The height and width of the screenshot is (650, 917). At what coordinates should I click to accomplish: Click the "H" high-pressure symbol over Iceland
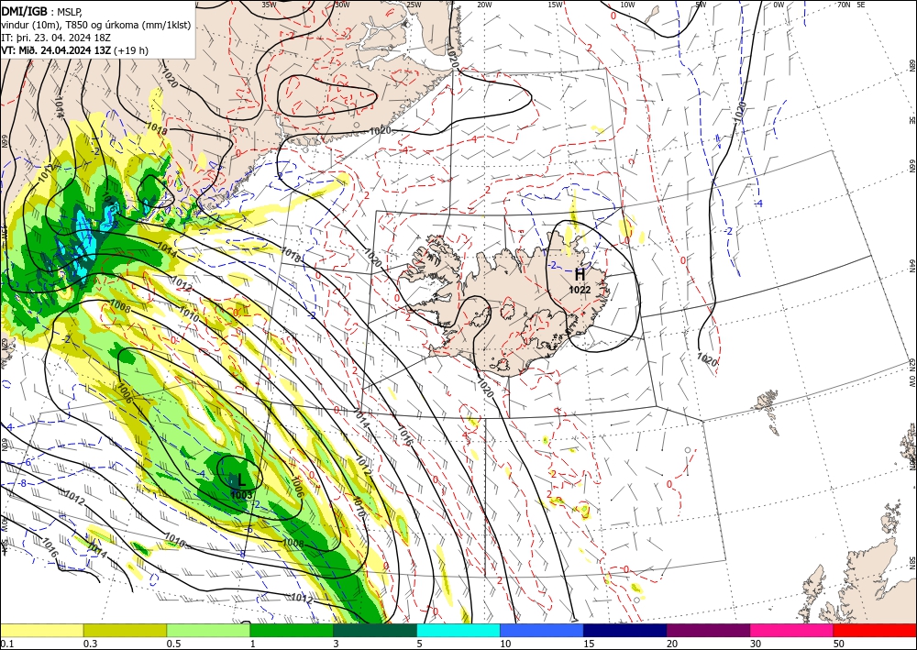point(580,274)
